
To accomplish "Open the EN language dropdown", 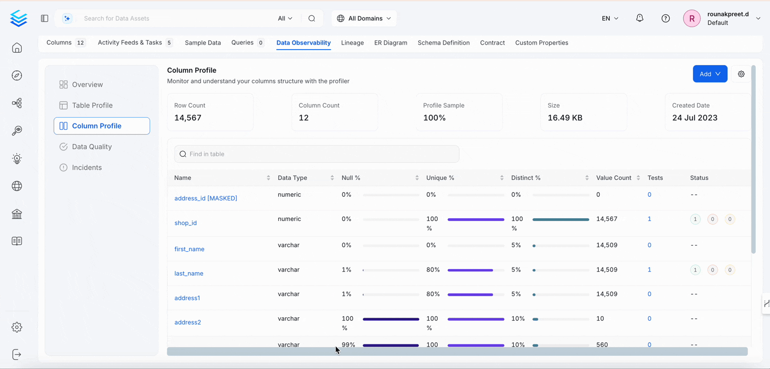I will pyautogui.click(x=610, y=18).
